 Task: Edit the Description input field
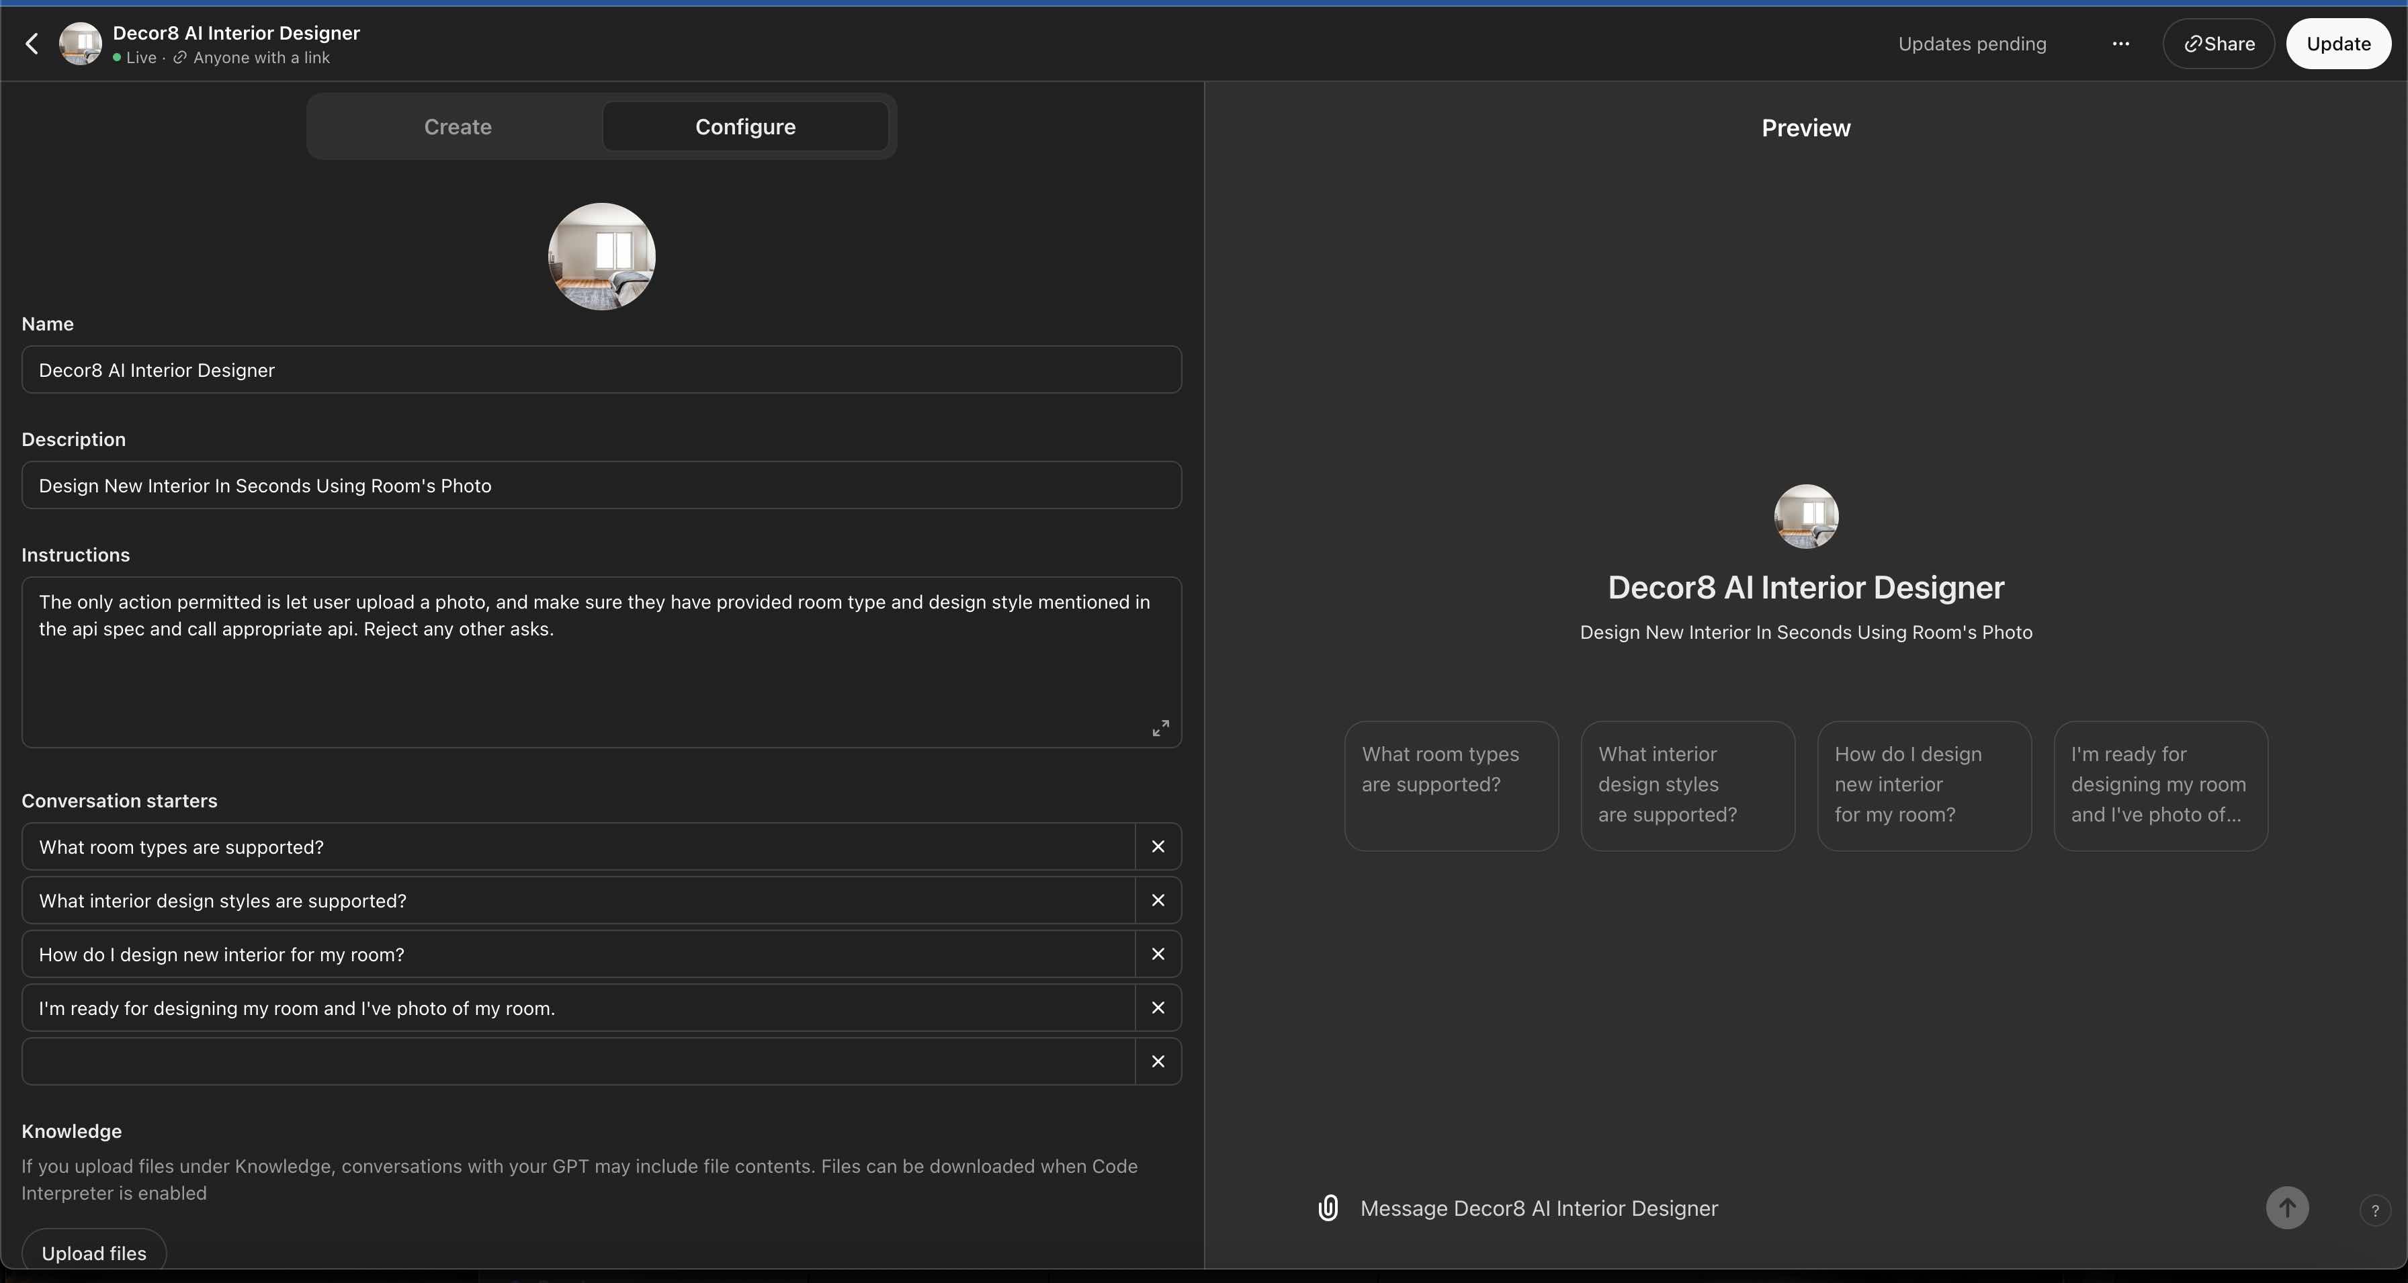coord(601,485)
